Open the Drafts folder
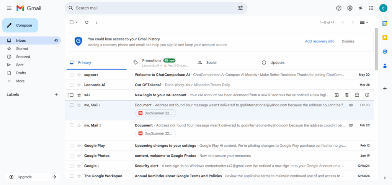392x185 pixels. 21,73
